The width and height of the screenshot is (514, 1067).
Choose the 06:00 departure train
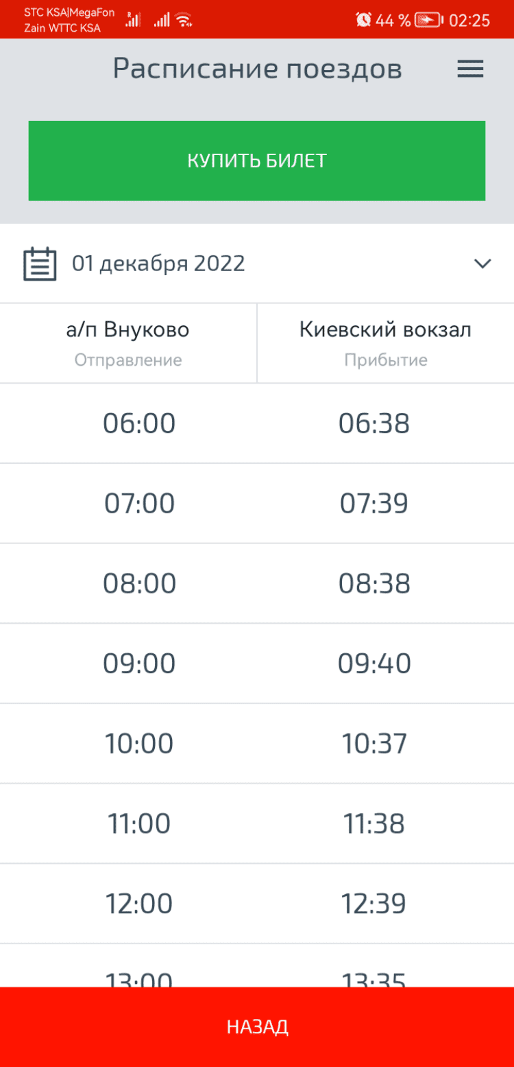(139, 423)
